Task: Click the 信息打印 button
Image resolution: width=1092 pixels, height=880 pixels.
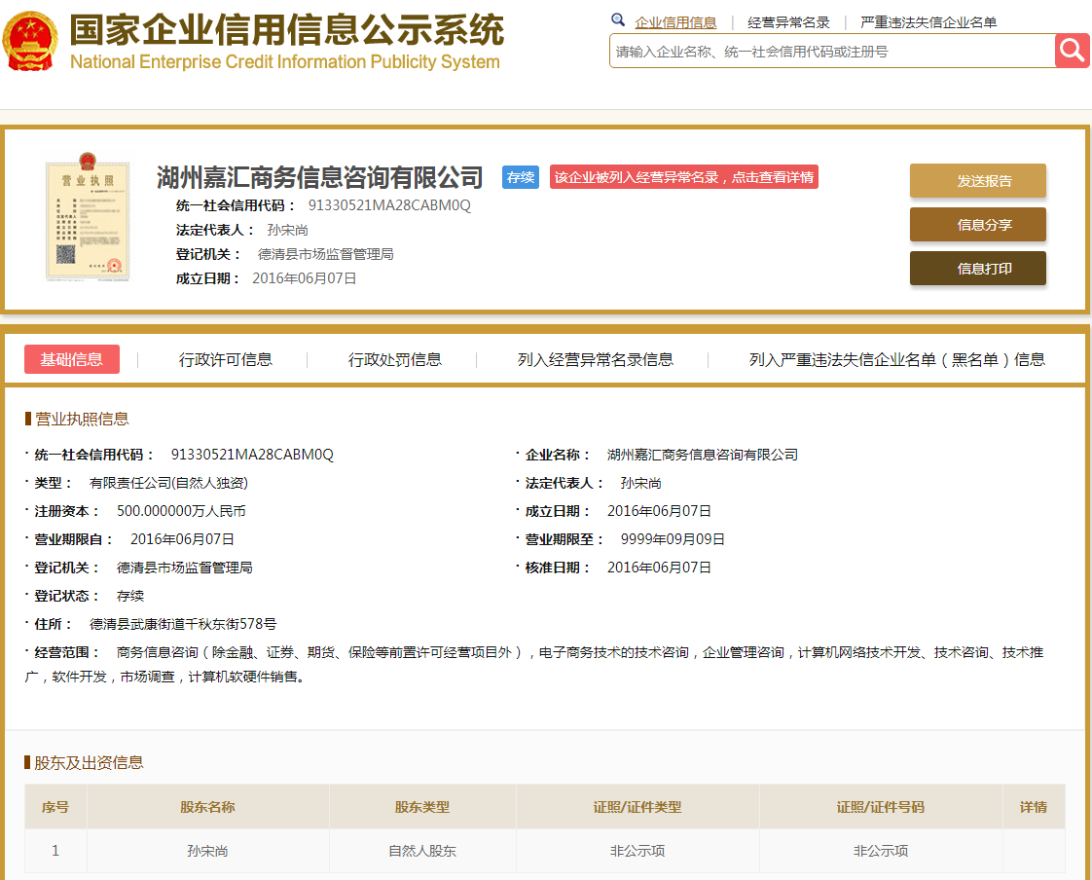Action: pos(977,268)
